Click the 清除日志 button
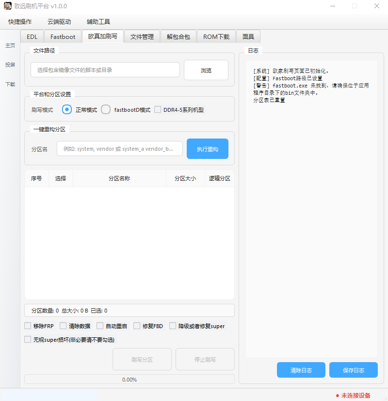 [x=301, y=370]
